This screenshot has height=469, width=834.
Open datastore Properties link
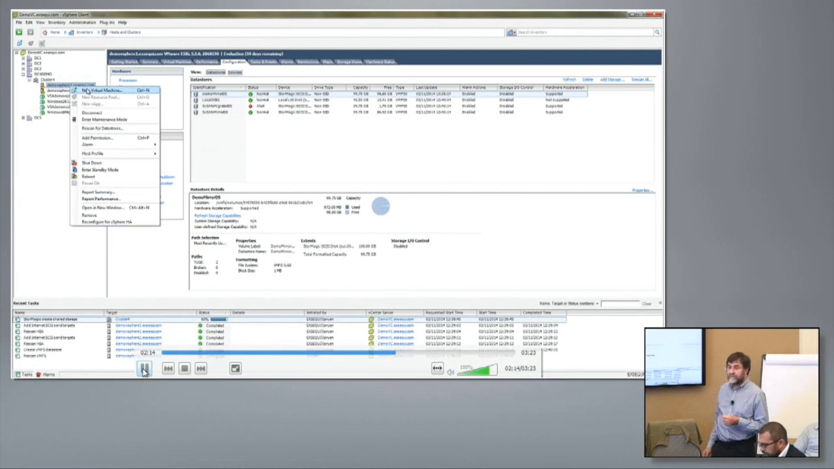[643, 190]
